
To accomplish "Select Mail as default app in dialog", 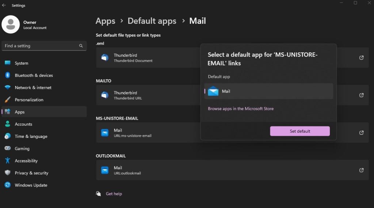I will tap(268, 91).
